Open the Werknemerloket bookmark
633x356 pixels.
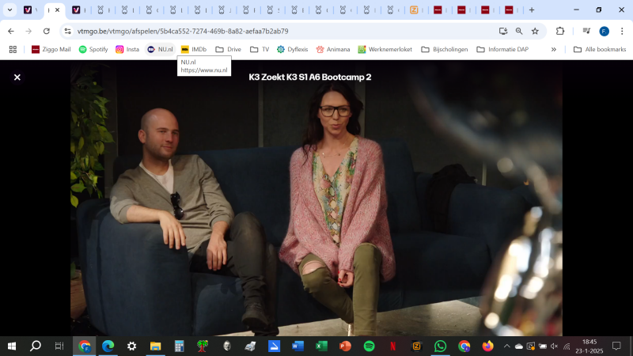385,49
